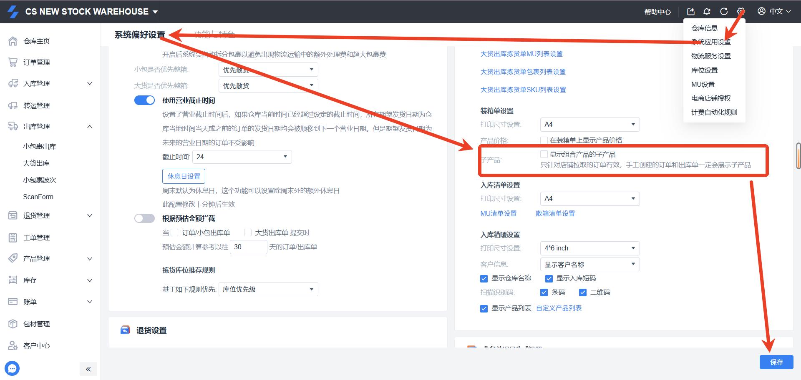Click the 休息日设置 button
The width and height of the screenshot is (801, 380).
(x=184, y=176)
